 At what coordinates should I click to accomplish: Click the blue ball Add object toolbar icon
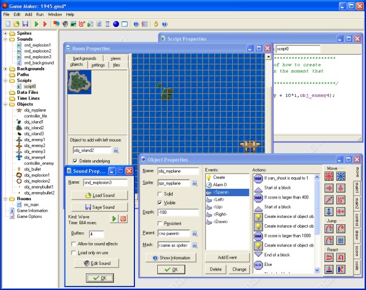click(x=116, y=24)
